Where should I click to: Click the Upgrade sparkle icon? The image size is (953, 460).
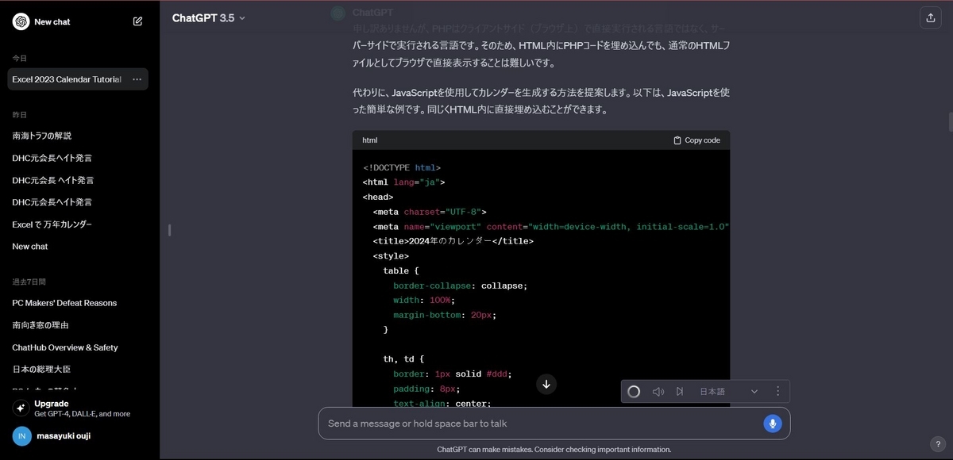[21, 408]
